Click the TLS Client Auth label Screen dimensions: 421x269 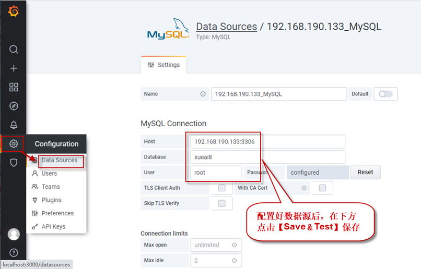tap(162, 188)
